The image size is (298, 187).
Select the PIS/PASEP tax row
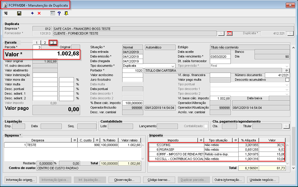(x=217, y=150)
